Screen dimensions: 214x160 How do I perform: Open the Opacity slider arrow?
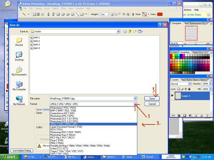click(x=210, y=84)
